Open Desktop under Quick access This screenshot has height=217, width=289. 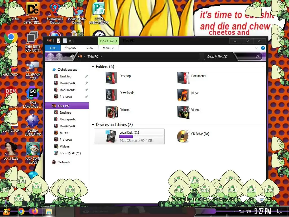(x=65, y=76)
